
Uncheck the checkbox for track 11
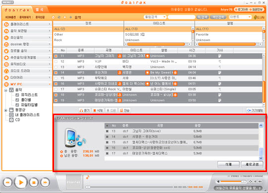56,56
